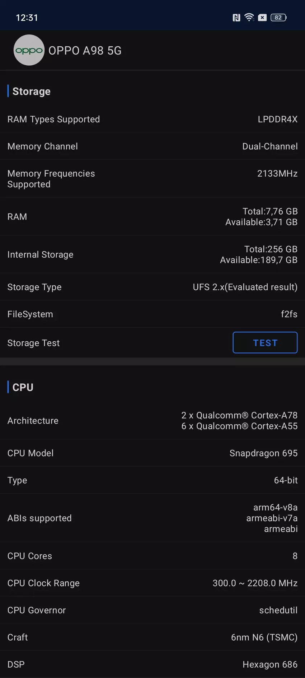Select the RAM Types Supported row
The width and height of the screenshot is (305, 678).
(152, 119)
